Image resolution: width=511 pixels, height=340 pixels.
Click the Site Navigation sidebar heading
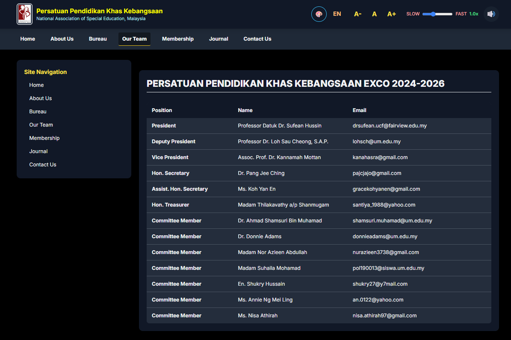[45, 72]
